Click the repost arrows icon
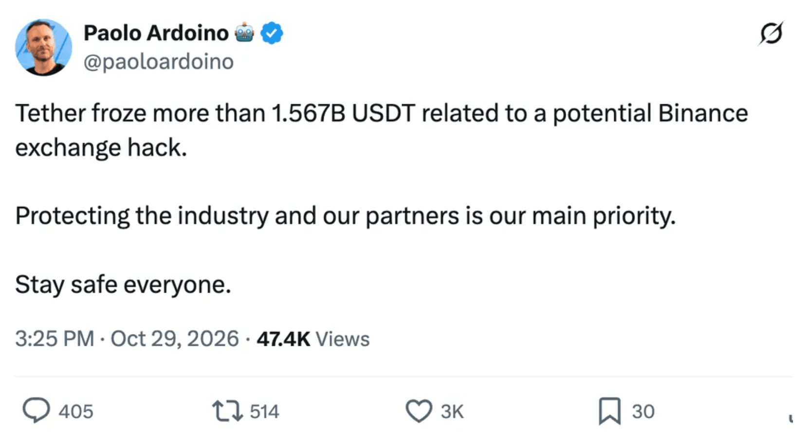 (227, 411)
